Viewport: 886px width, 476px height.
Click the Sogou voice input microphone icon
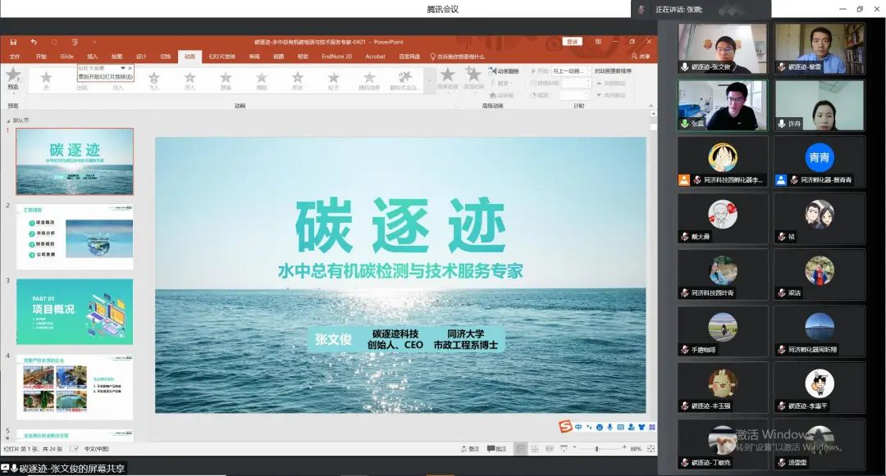coord(610,428)
